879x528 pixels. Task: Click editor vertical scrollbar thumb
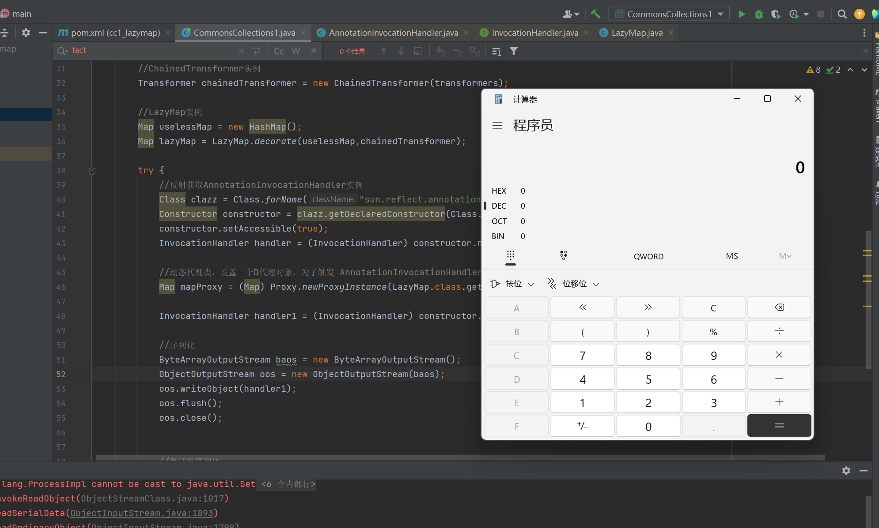click(868, 300)
